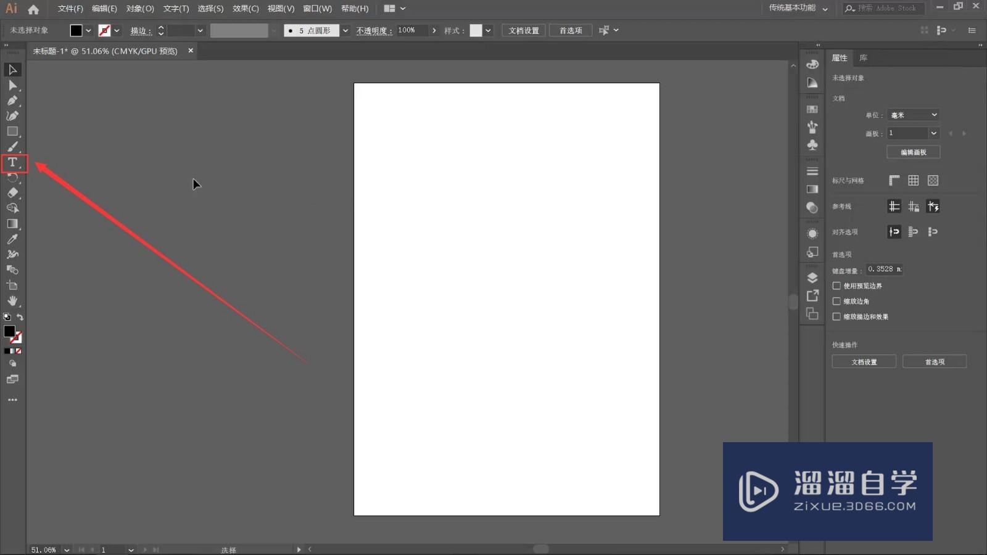
Task: Toggle transparency grid in properties panel
Action: point(933,180)
